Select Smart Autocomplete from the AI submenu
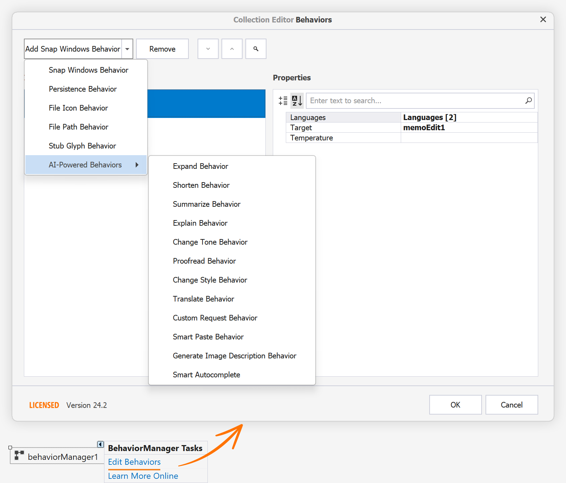Screen dimensions: 566x483 206,375
